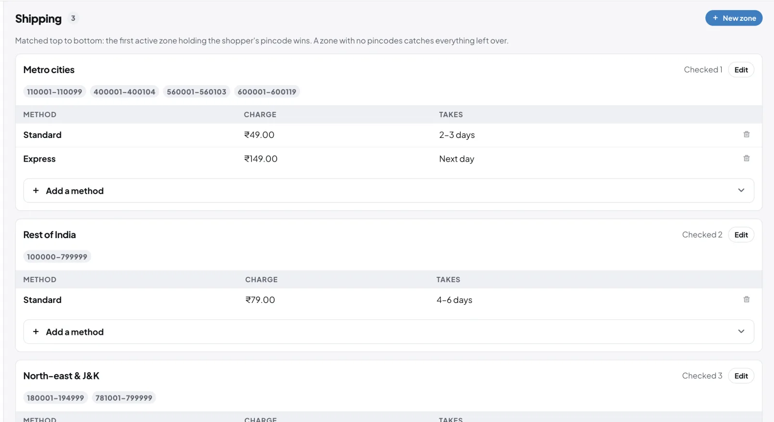Select pincode chip 100000–799999
Viewport: 774px width, 422px height.
tap(57, 256)
